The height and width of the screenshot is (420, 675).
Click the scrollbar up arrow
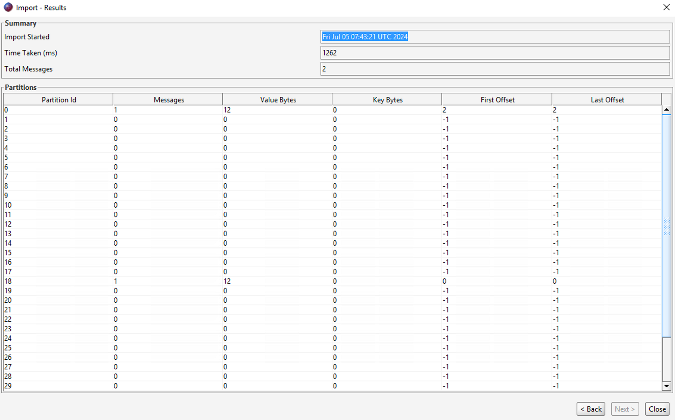coord(666,109)
